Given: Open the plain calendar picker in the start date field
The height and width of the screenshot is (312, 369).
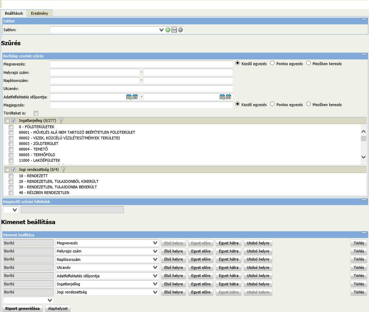Looking at the screenshot, I should pos(135,97).
